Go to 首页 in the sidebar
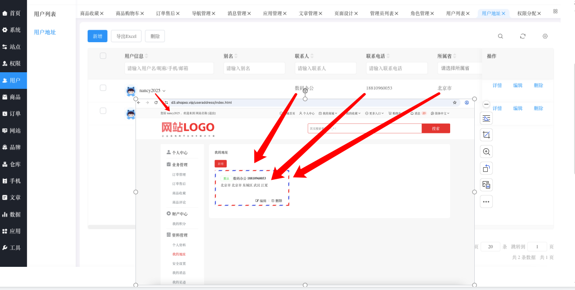575x290 pixels. point(13,13)
